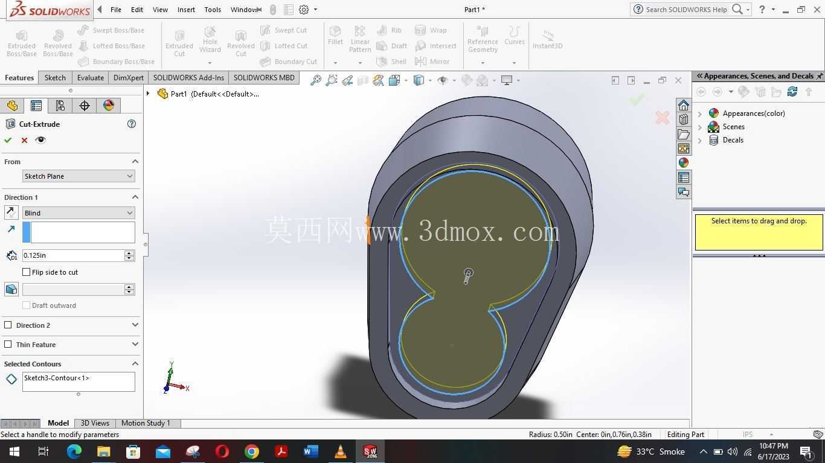The height and width of the screenshot is (463, 825).
Task: Switch to the 3D Views tab
Action: tap(95, 423)
